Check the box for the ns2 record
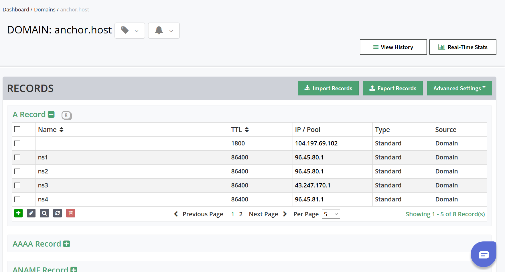The height and width of the screenshot is (272, 505). click(17, 171)
